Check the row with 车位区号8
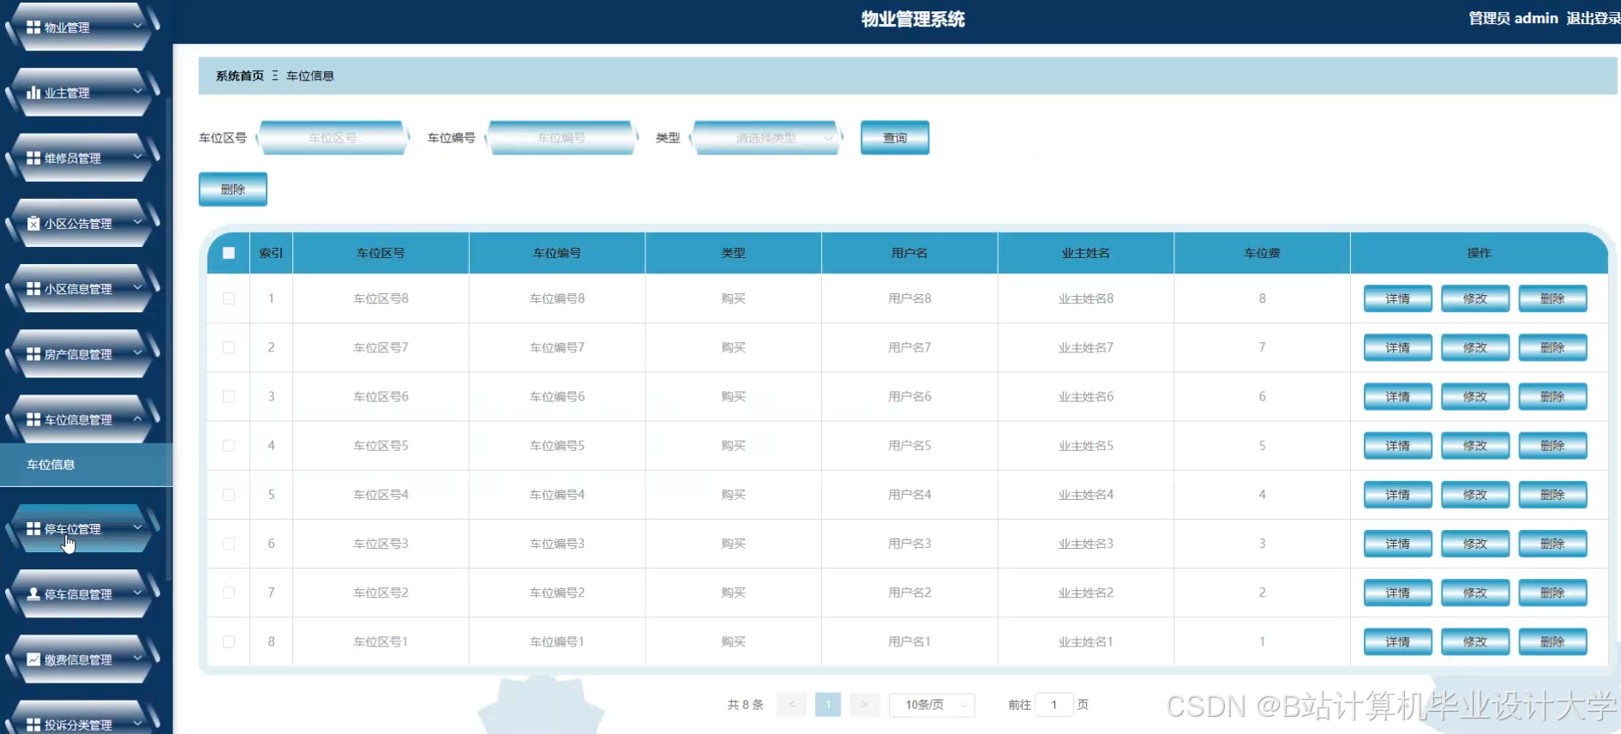Viewport: 1621px width, 734px height. point(229,298)
